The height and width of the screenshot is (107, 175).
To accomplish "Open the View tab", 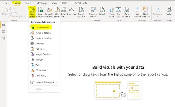I will click(x=54, y=3).
